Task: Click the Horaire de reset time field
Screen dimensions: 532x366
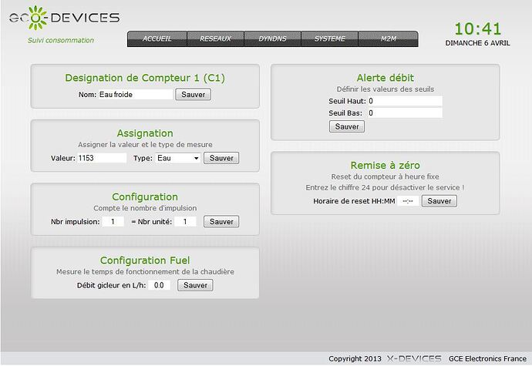Action: click(x=409, y=201)
